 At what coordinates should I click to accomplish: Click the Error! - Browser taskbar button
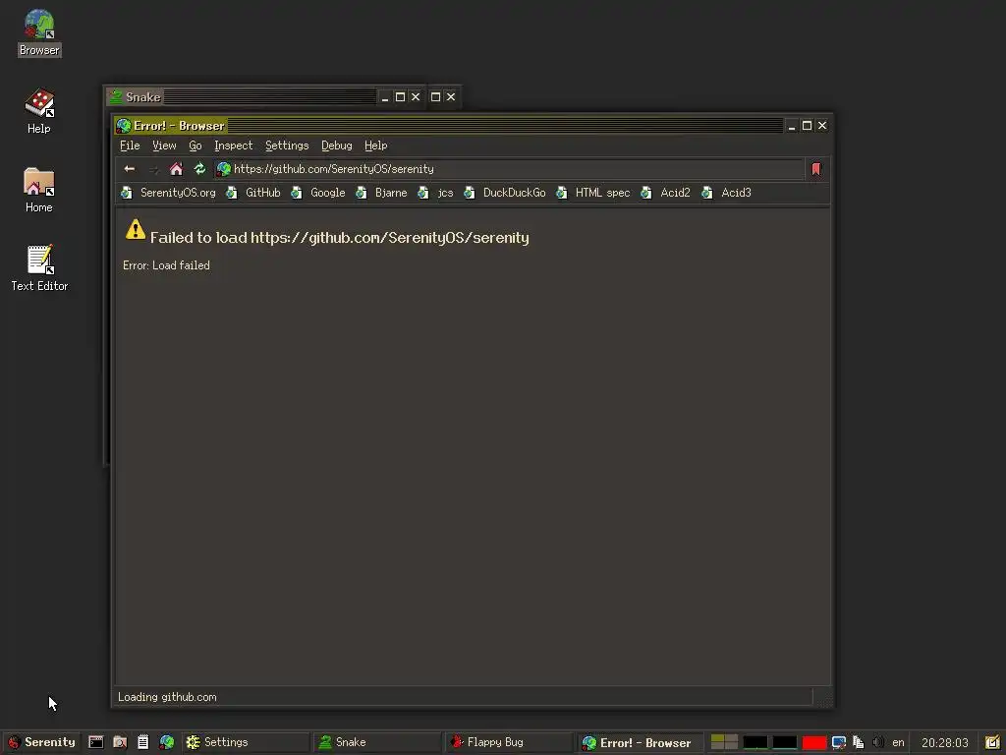coord(641,743)
